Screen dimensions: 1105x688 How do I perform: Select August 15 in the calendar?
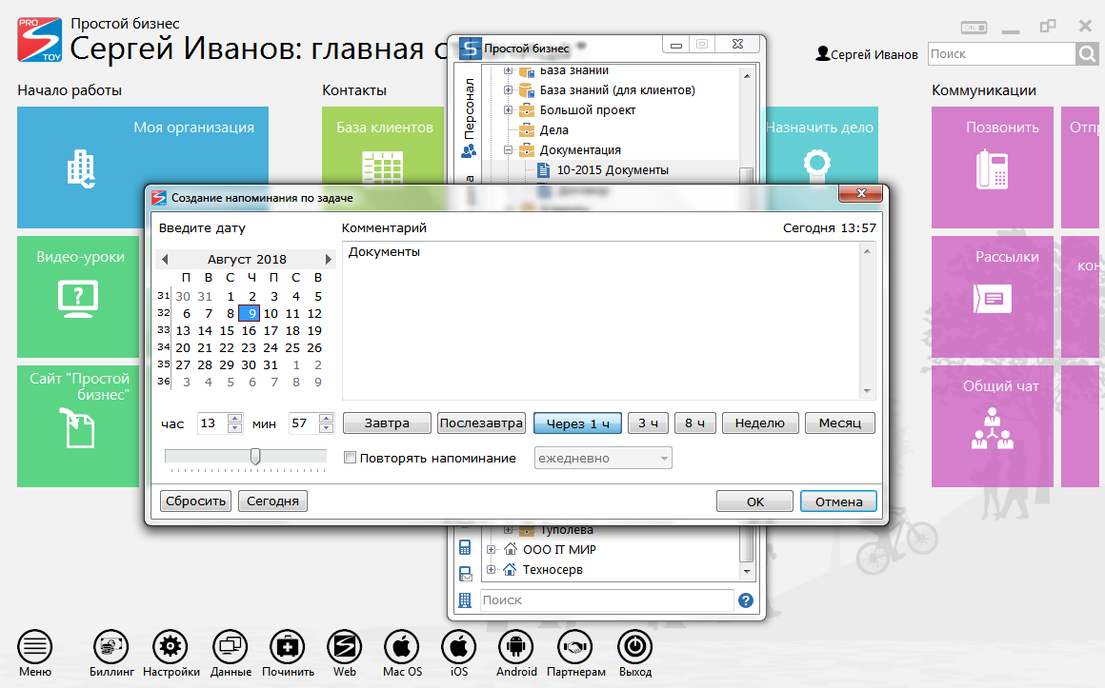point(227,330)
